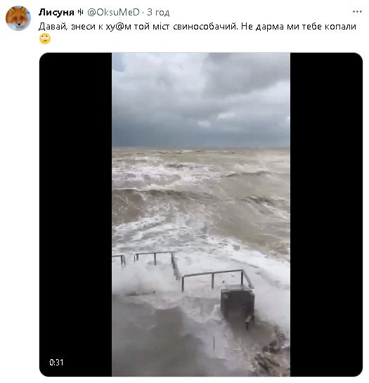Click the display name Лисуня
Image resolution: width=369 pixels, height=383 pixels.
(x=56, y=12)
